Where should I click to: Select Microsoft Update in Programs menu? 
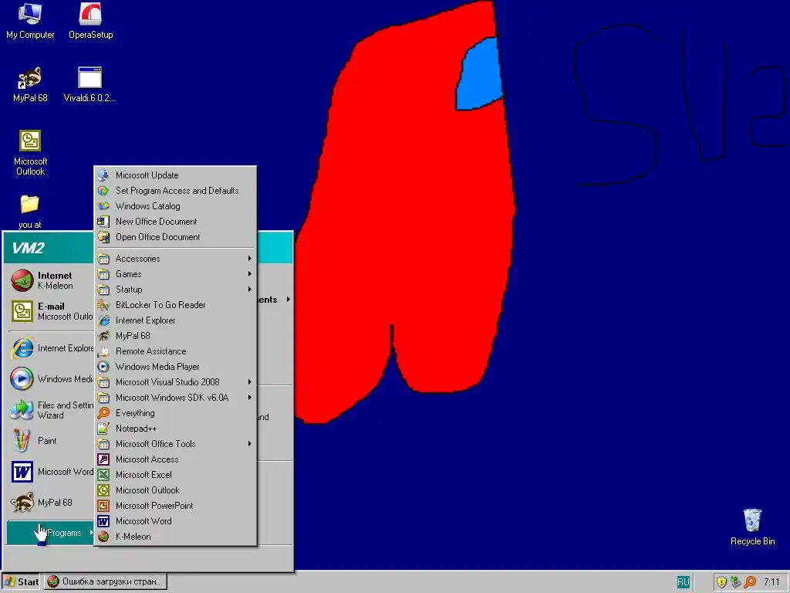click(176, 175)
